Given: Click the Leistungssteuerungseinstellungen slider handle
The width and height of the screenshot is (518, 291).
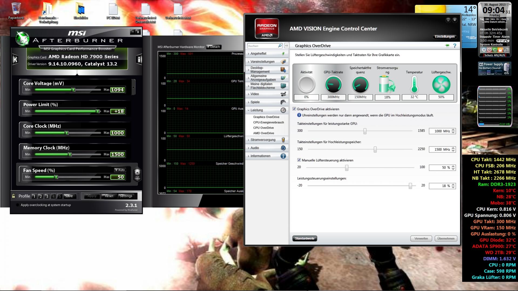Looking at the screenshot, I should click(410, 186).
